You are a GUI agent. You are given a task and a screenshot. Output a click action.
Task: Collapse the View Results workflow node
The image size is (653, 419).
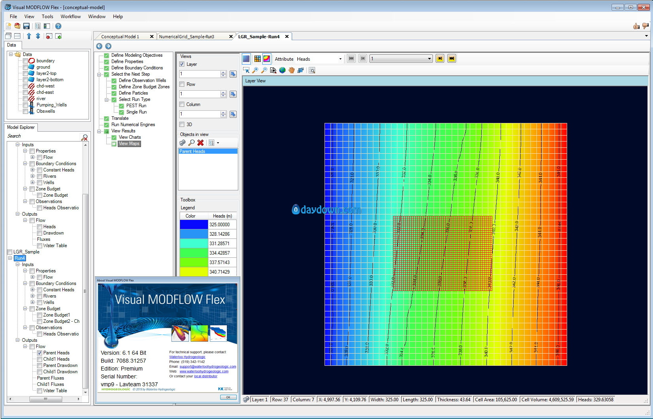pos(99,131)
